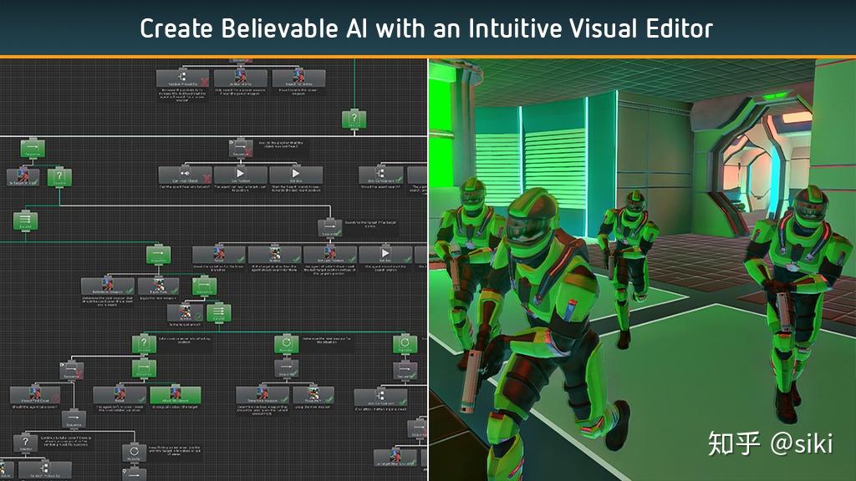Select the Can Hear Object node
This screenshot has height=481, width=856.
pyautogui.click(x=183, y=175)
